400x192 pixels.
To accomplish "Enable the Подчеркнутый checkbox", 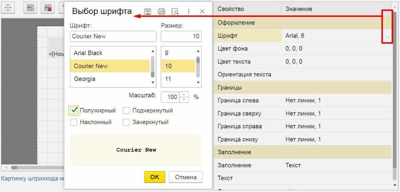I will click(126, 111).
